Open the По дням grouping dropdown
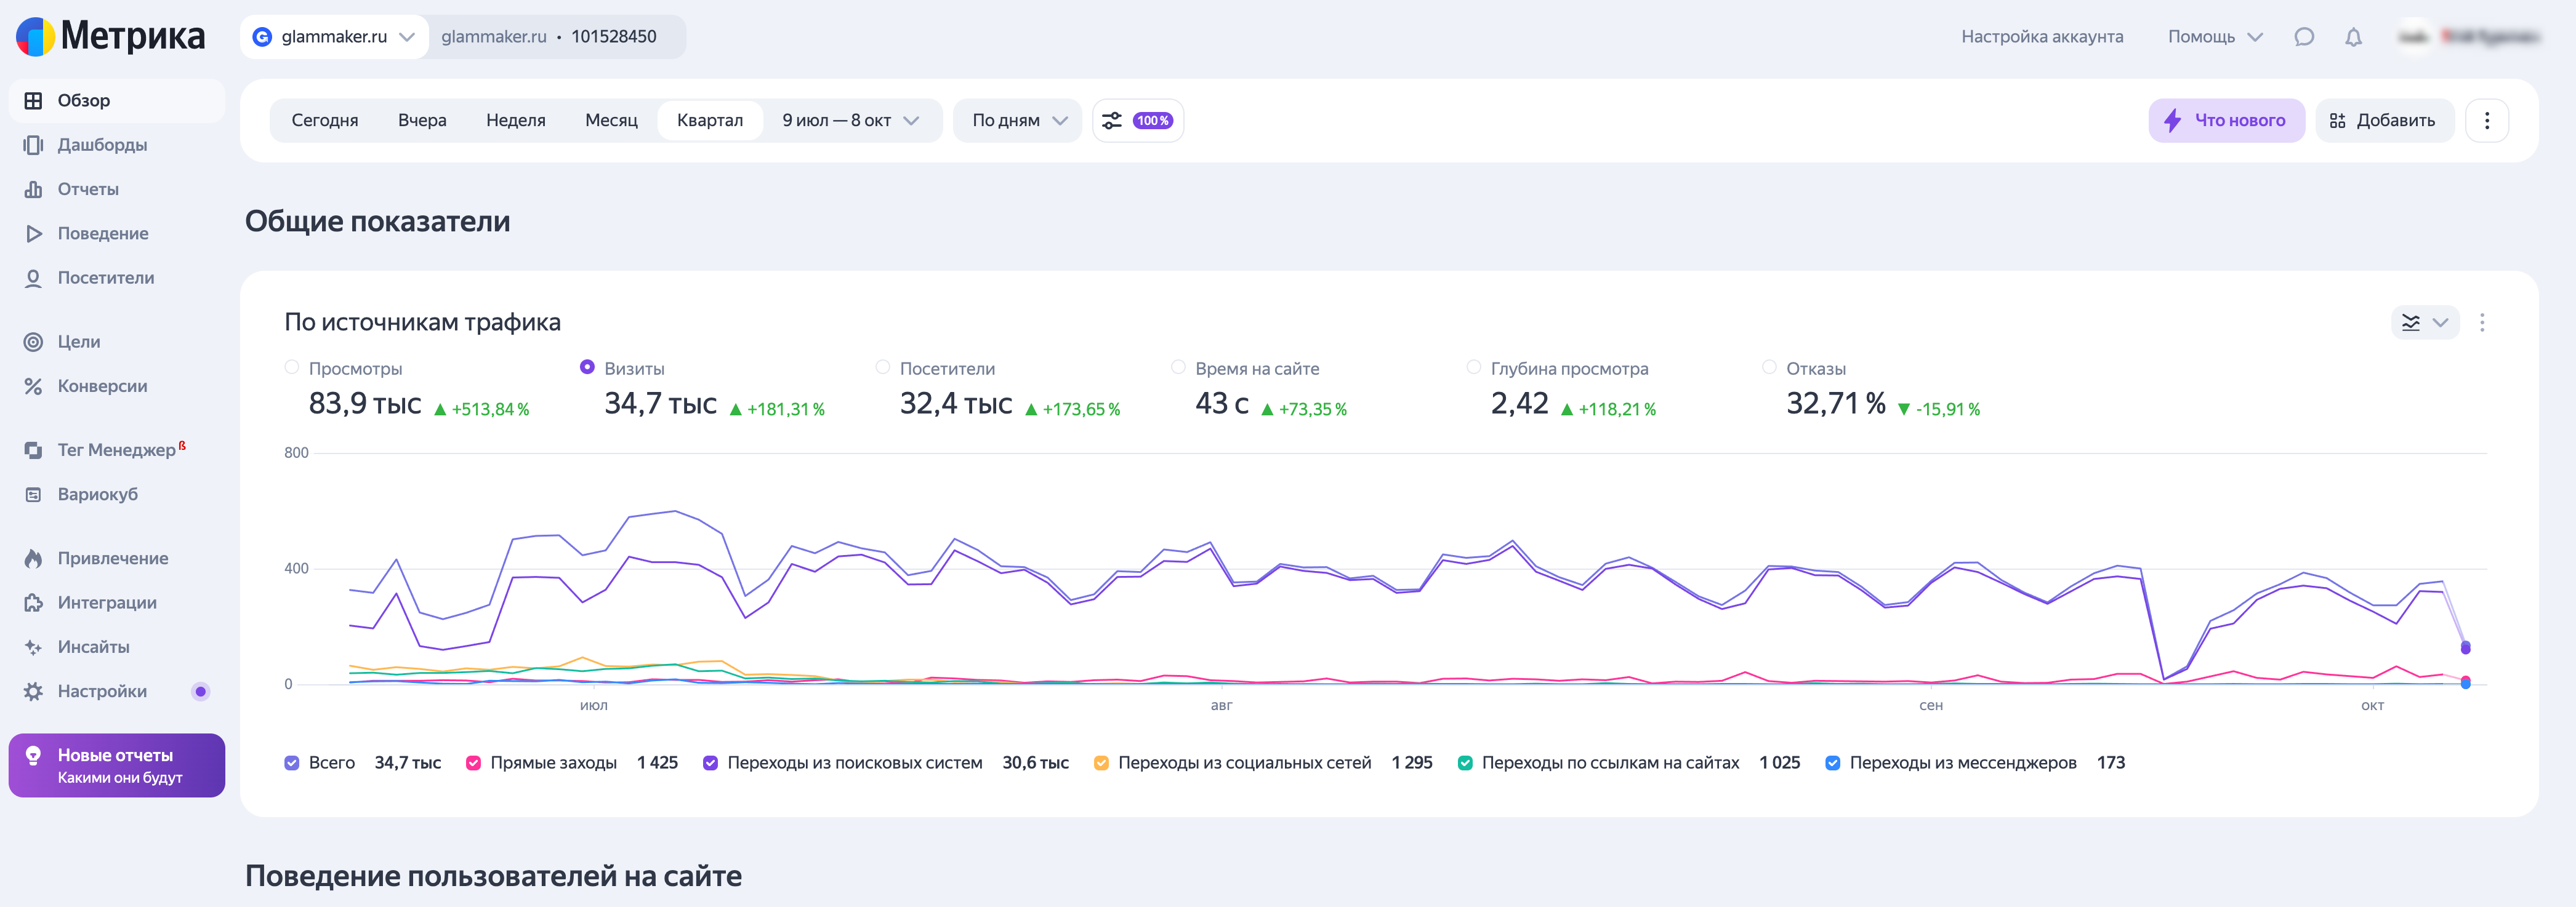The image size is (2576, 907). coord(1017,121)
